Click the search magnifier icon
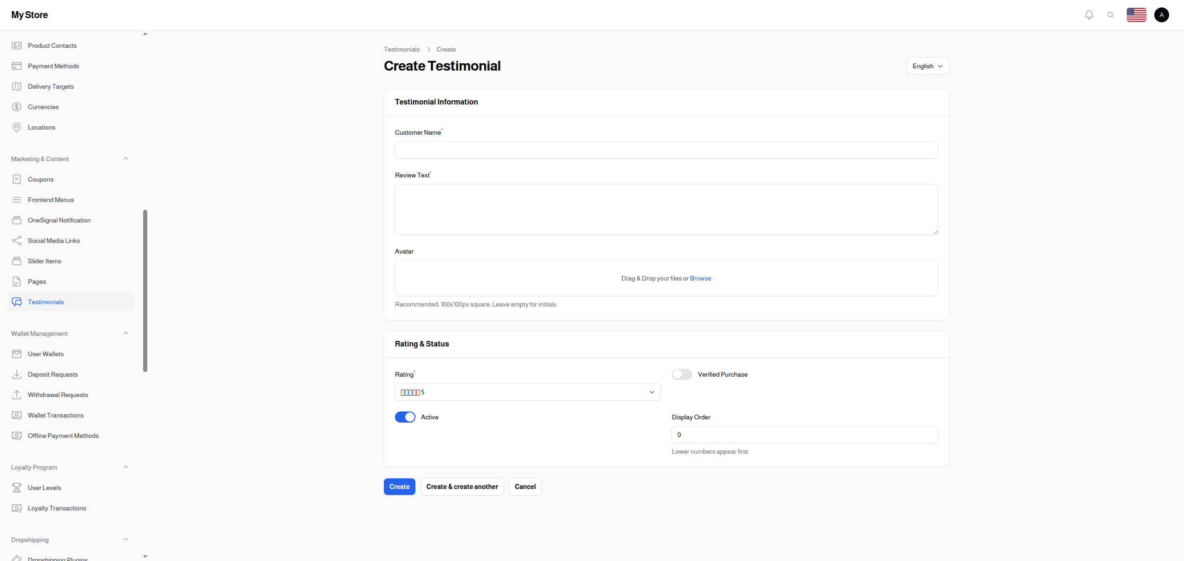The image size is (1184, 561). pos(1110,15)
